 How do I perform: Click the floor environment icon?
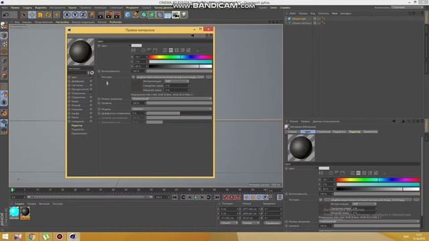[x=168, y=15]
